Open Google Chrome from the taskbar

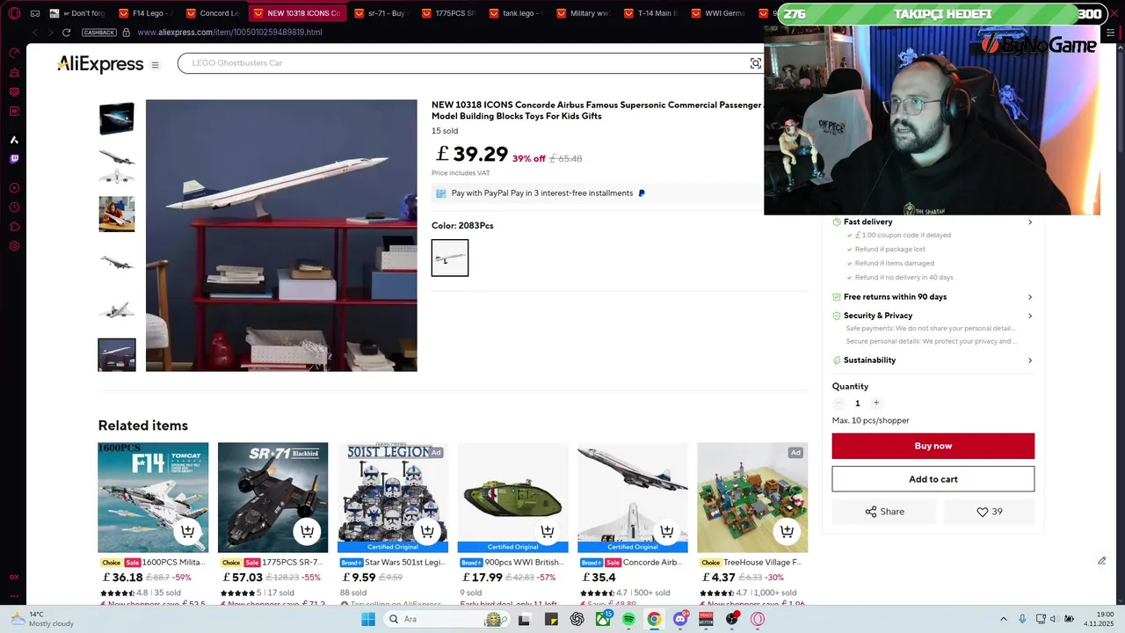pyautogui.click(x=654, y=620)
